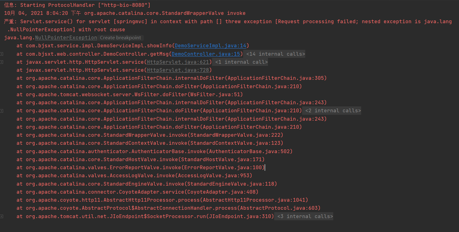The width and height of the screenshot is (459, 232).
Task: Expand gutter fold icon beside the '<2 internal calls>' line
Action: (2, 111)
